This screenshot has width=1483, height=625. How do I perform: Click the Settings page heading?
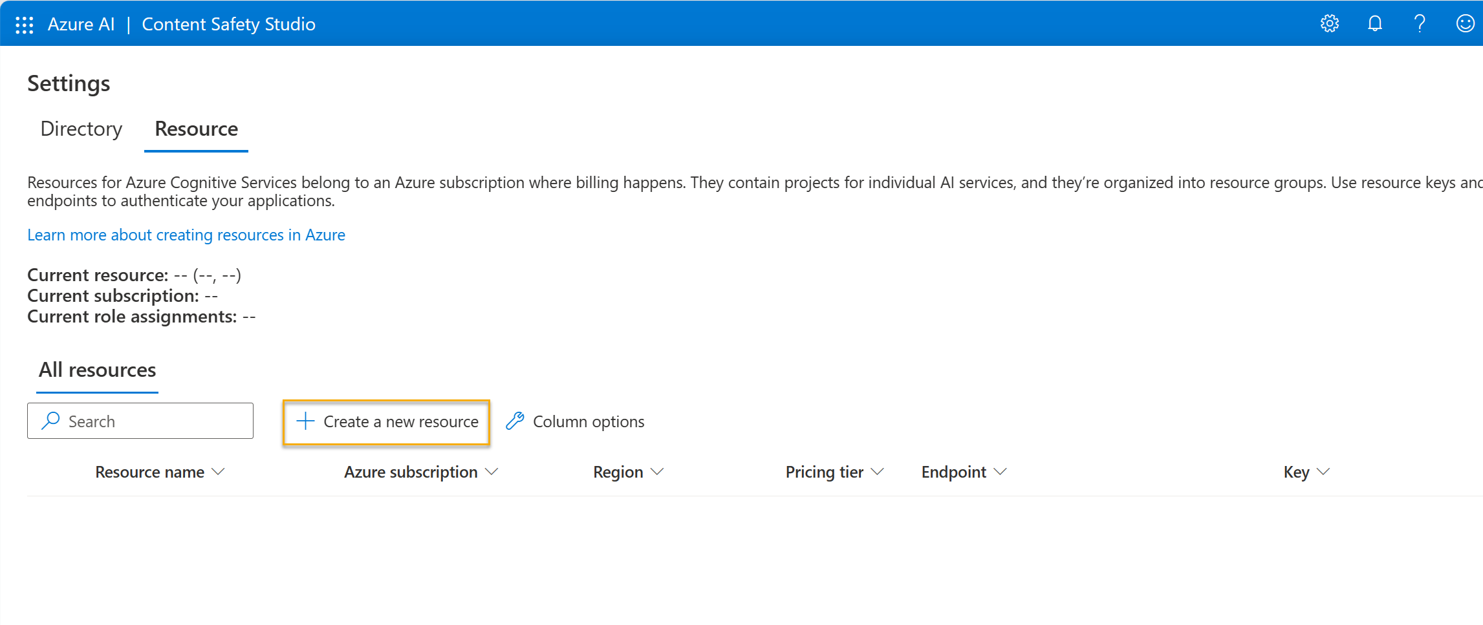(69, 83)
